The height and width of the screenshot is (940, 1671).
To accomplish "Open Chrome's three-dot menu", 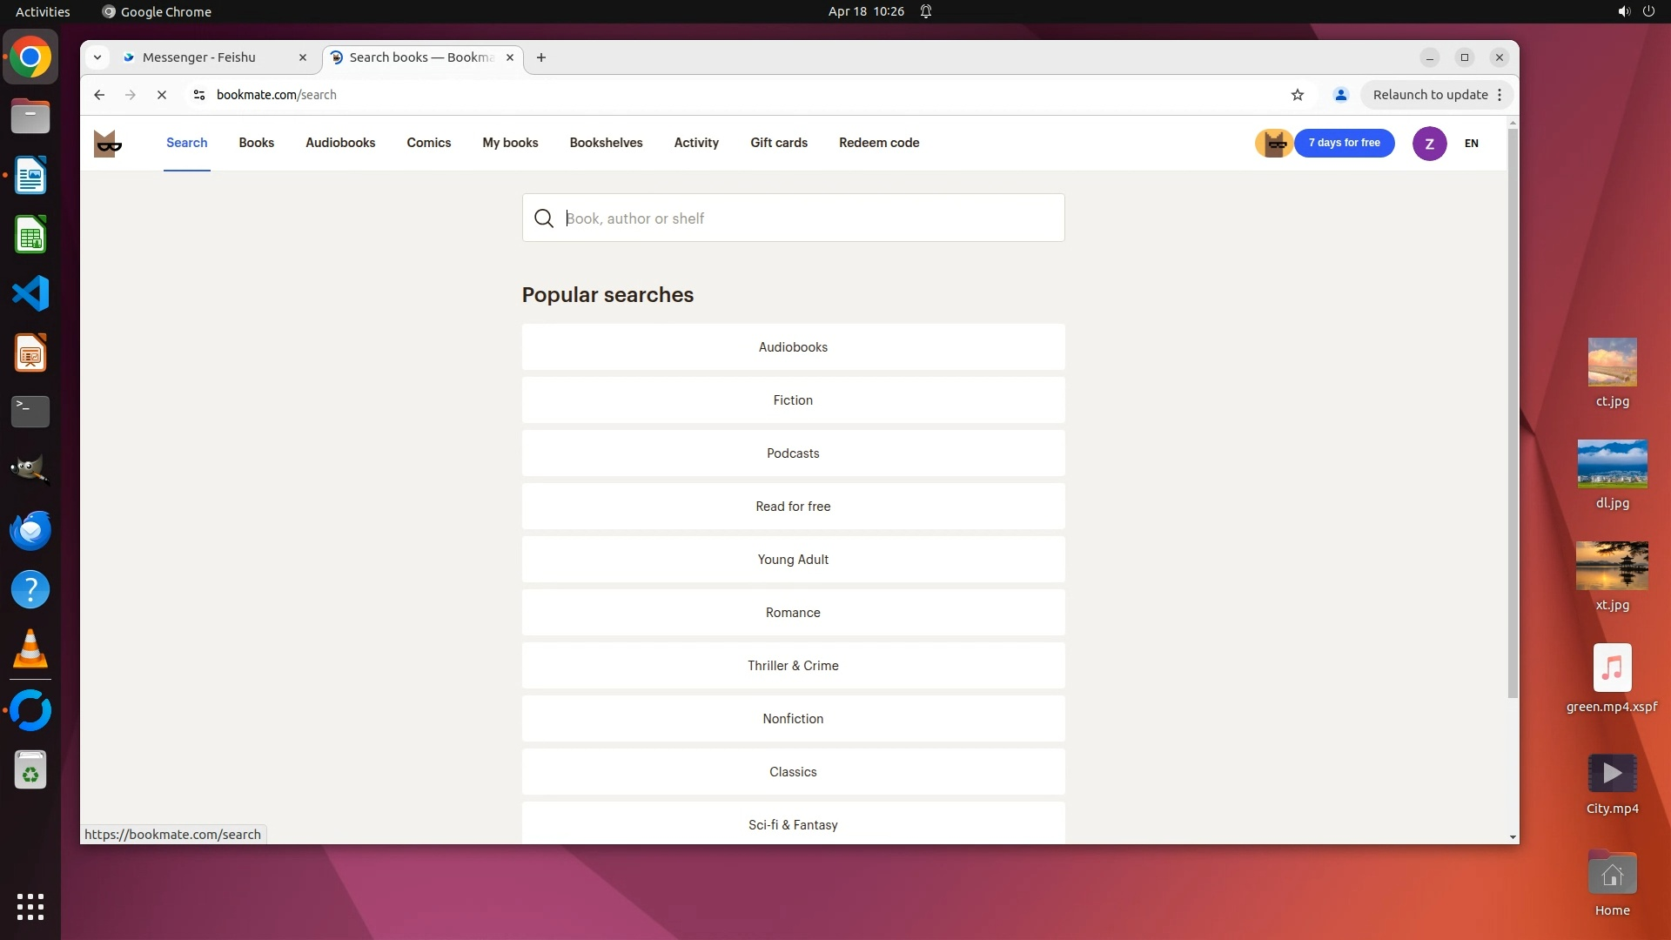I will (x=1500, y=95).
